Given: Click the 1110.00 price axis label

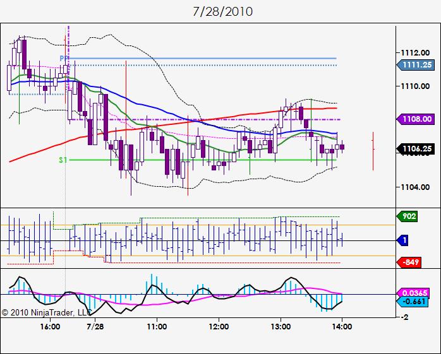Looking at the screenshot, I should tap(415, 86).
